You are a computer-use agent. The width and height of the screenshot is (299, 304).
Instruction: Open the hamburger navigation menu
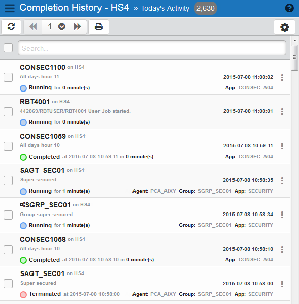point(10,8)
